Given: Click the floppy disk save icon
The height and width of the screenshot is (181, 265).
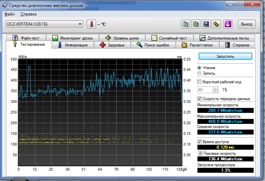Looking at the screenshot, I should tap(206, 24).
